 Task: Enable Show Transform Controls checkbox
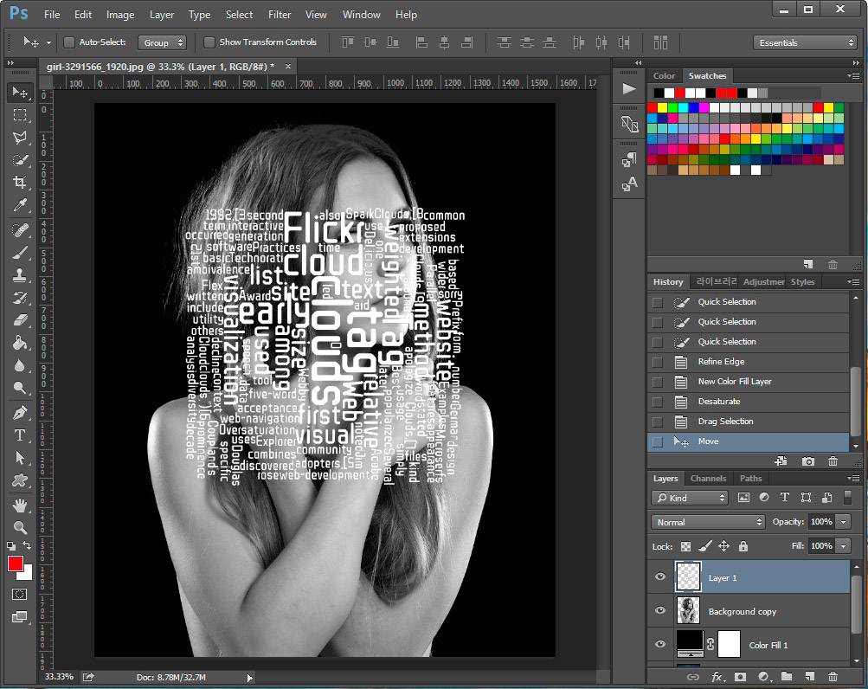pos(209,42)
